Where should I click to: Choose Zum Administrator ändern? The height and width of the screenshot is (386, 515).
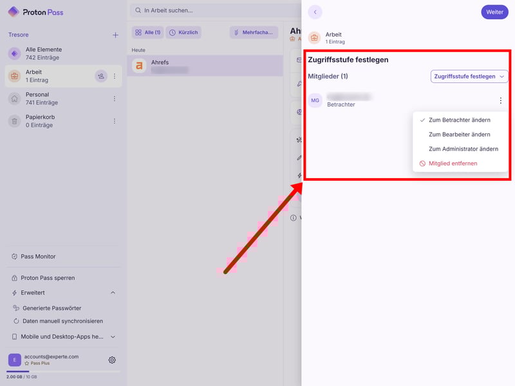[x=463, y=149]
